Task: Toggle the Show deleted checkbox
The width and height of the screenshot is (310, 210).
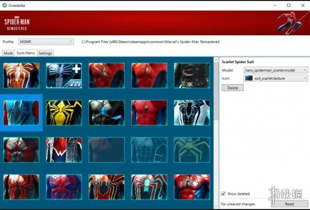Action: 223,194
